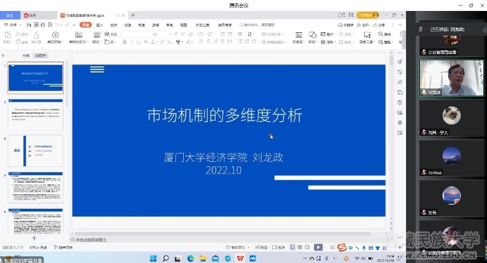487x263 pixels.
Task: Clear formatting with the eraser icon
Action: click(x=191, y=34)
